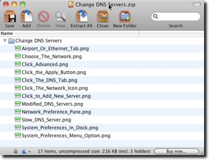
Task: Focus the Search field
Action: [176, 16]
